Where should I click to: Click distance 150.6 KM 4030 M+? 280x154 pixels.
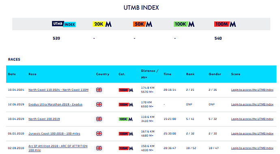[x=148, y=148]
